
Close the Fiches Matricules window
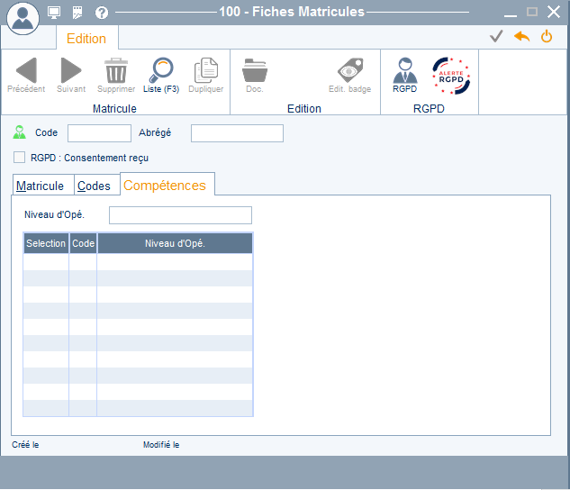coord(554,12)
